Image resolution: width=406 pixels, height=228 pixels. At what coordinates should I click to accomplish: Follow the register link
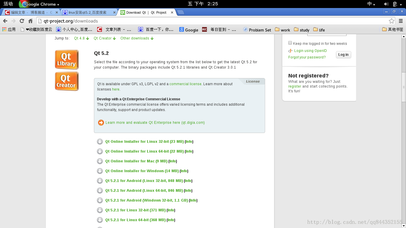click(x=295, y=86)
